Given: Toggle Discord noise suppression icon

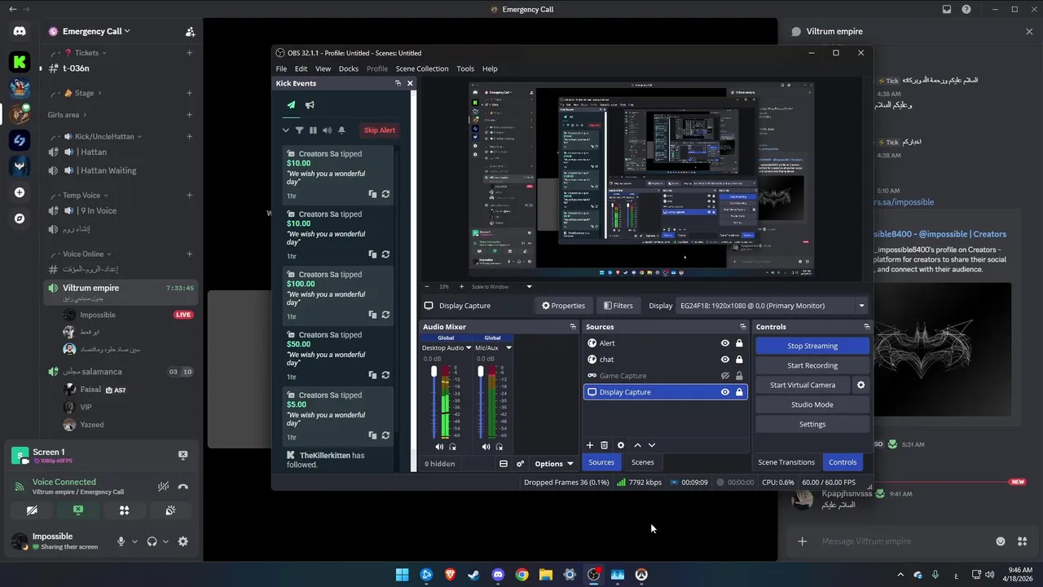Looking at the screenshot, I should click(x=163, y=487).
